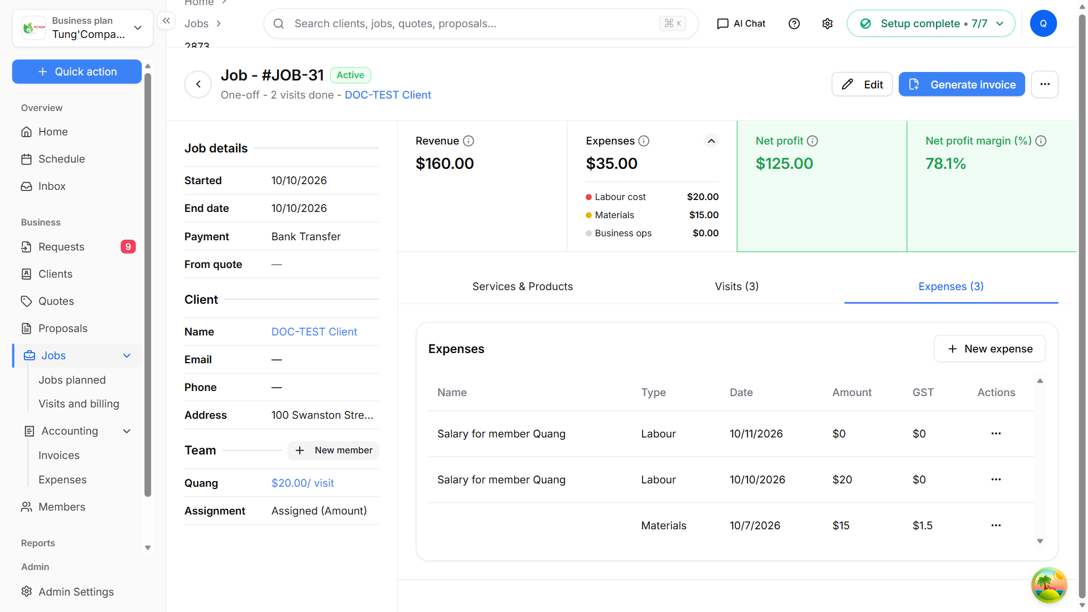Show Revenue info tooltip icon
Image resolution: width=1088 pixels, height=612 pixels.
[x=469, y=141]
